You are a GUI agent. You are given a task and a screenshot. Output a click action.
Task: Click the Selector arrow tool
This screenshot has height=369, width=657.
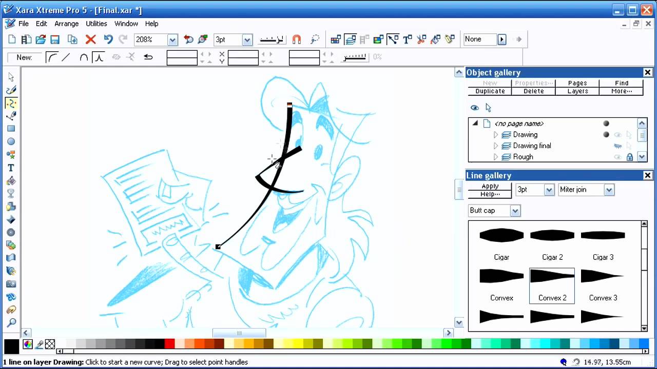tap(11, 77)
